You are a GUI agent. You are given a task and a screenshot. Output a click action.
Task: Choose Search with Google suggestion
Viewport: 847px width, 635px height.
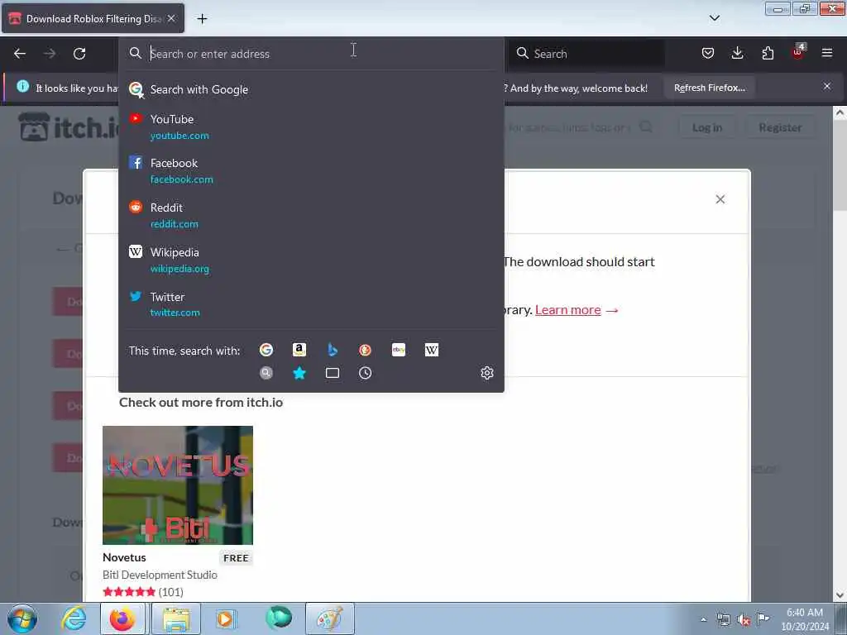click(x=311, y=89)
